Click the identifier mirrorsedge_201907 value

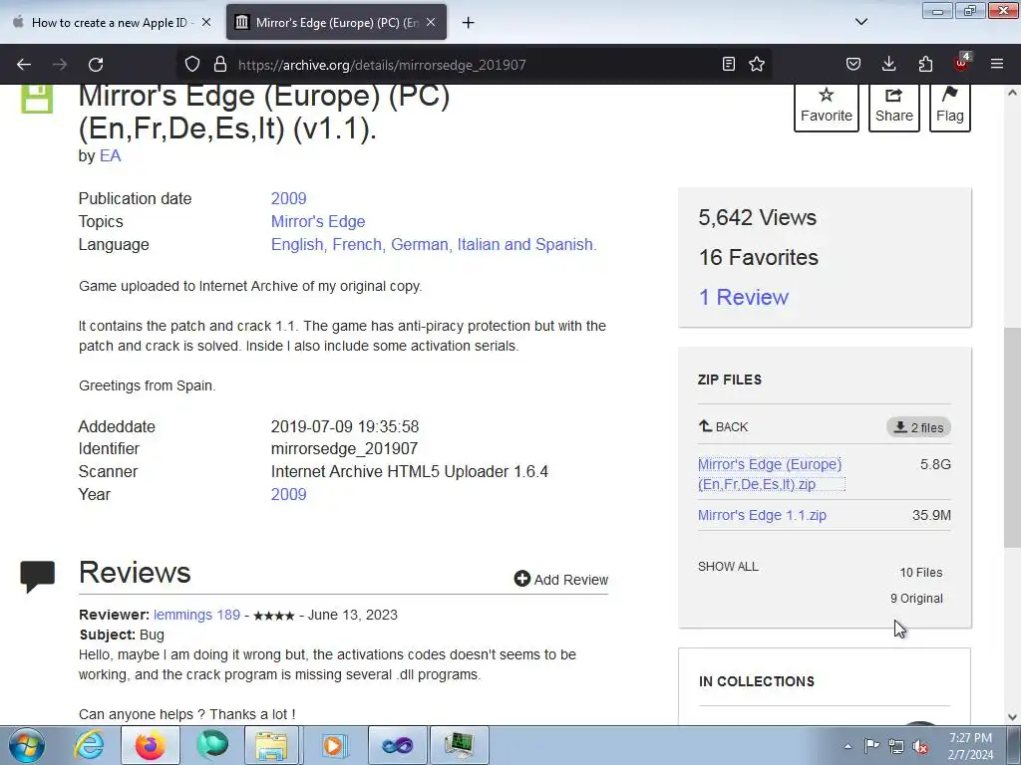tap(344, 449)
